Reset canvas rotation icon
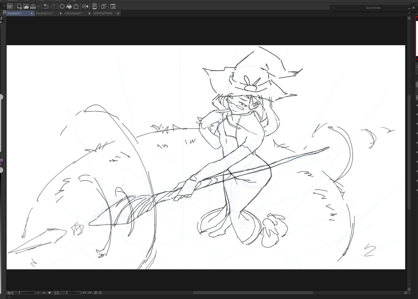 pyautogui.click(x=95, y=293)
